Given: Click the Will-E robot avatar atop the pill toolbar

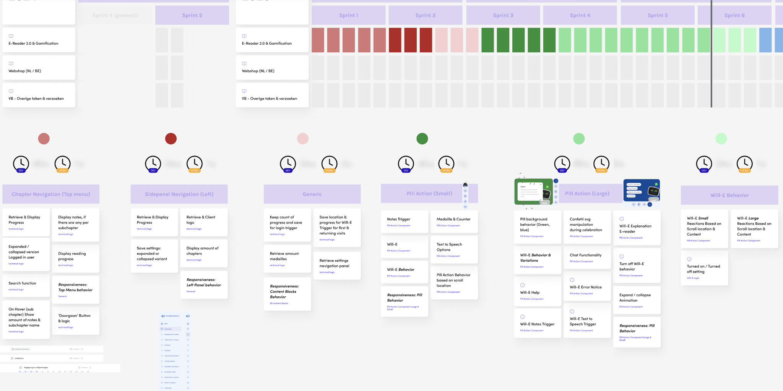Looking at the screenshot, I should (465, 185).
